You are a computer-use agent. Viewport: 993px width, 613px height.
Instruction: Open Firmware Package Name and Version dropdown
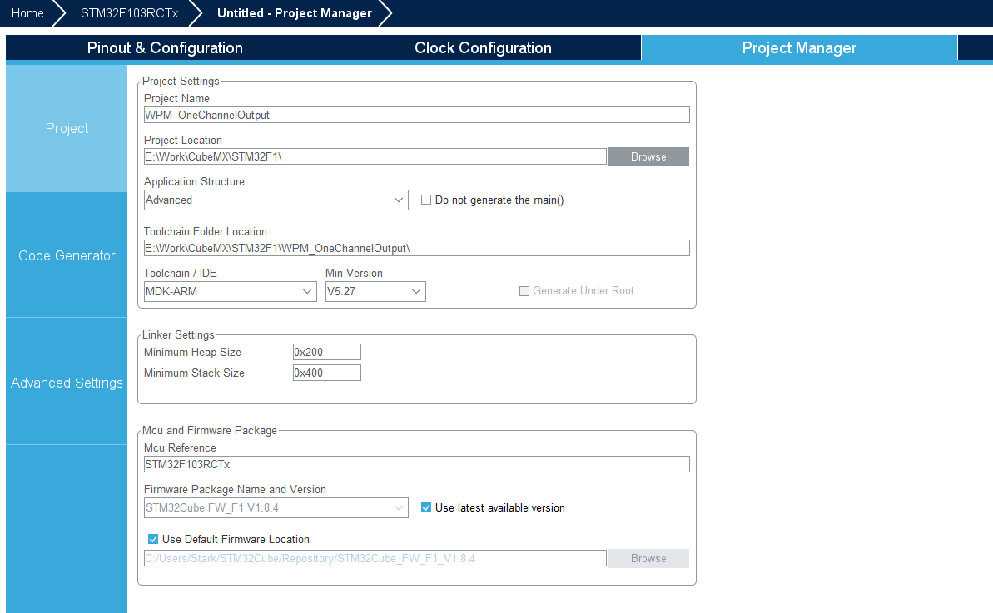(x=276, y=508)
